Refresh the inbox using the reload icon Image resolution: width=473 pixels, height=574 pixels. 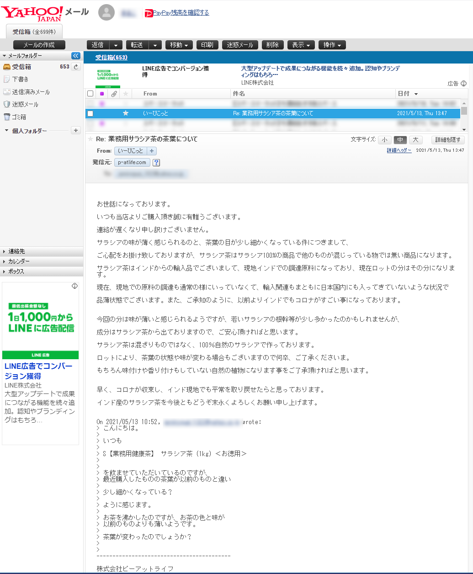[x=76, y=67]
